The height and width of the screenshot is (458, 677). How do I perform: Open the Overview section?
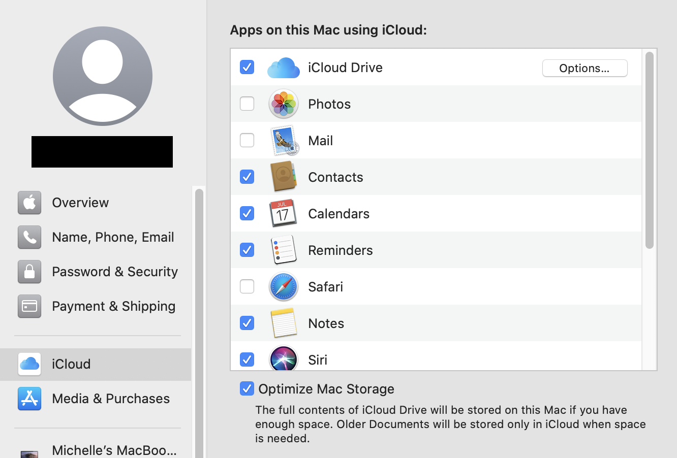click(96, 203)
